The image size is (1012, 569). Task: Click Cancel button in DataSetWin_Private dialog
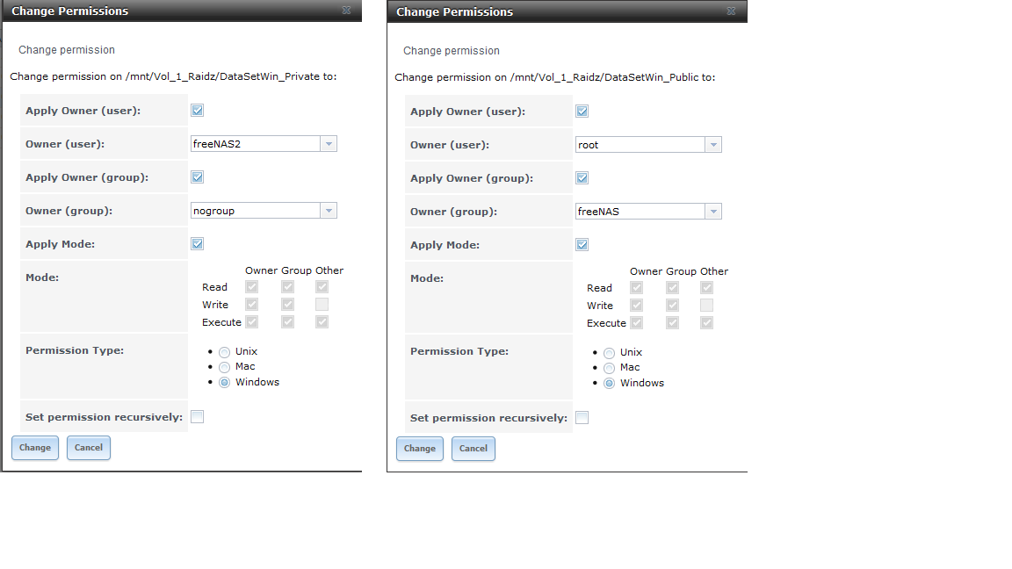coord(89,448)
